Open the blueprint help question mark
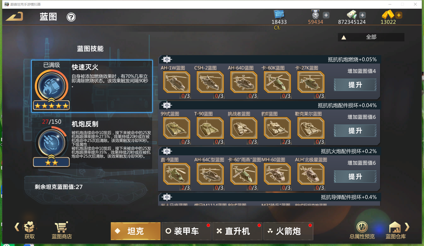 (71, 17)
